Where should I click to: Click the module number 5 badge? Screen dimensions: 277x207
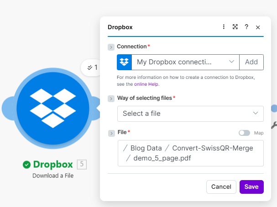tap(81, 164)
